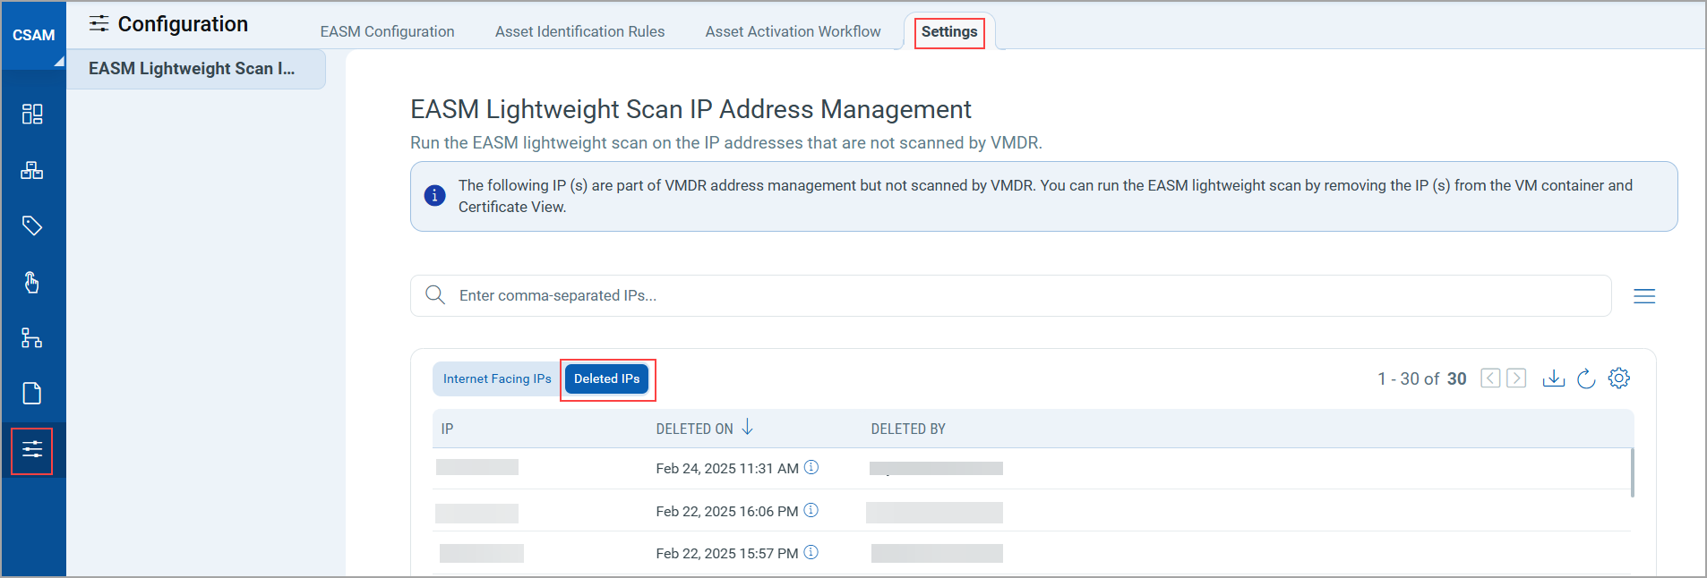Click info icon for Feb 22 15:57 PM
Viewport: 1707px width, 578px height.
tap(811, 552)
